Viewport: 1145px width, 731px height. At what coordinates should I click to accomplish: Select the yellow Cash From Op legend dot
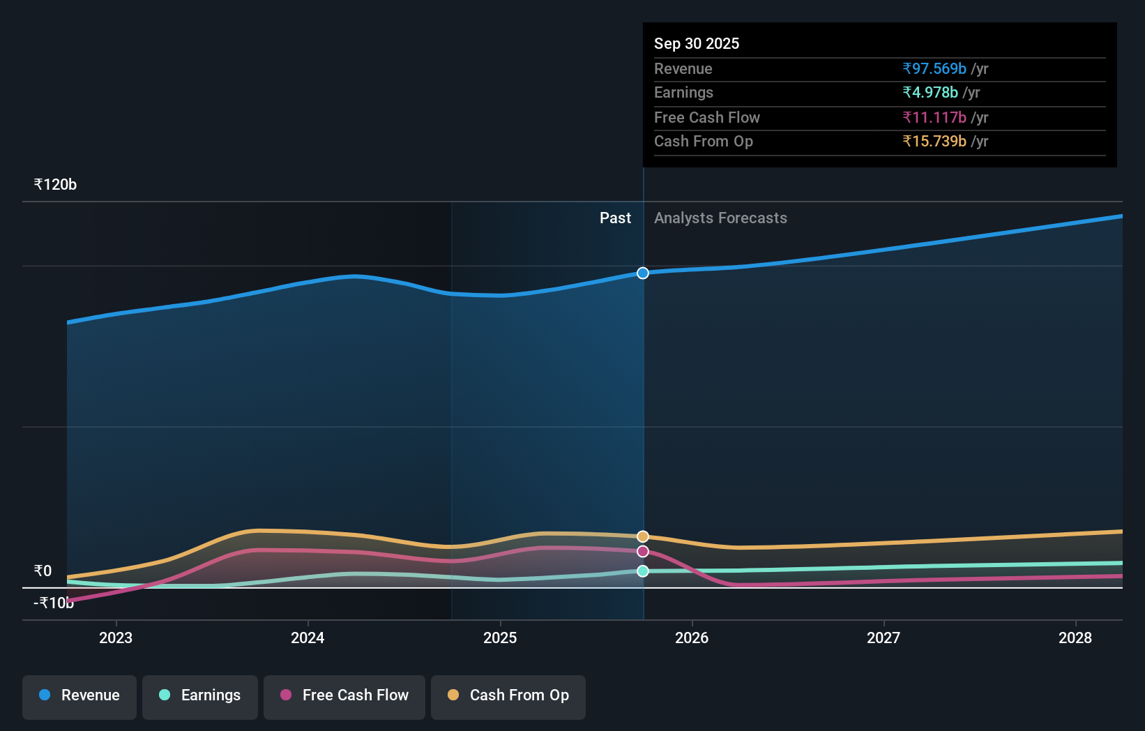pyautogui.click(x=453, y=695)
